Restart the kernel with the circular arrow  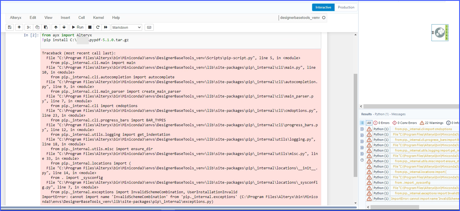pos(98,27)
